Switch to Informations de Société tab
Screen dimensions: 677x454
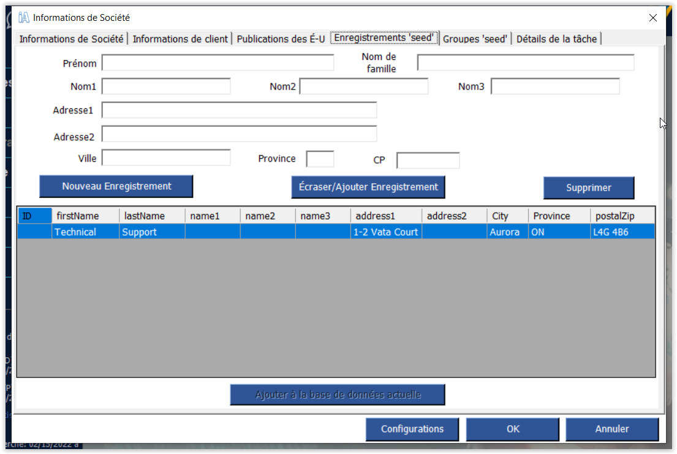[71, 39]
